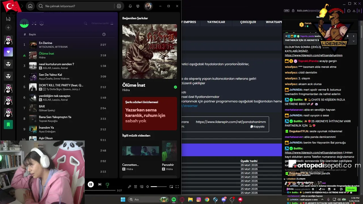Mute Spotify volume speaker icon
This screenshot has height=204, width=363.
pos(147,187)
